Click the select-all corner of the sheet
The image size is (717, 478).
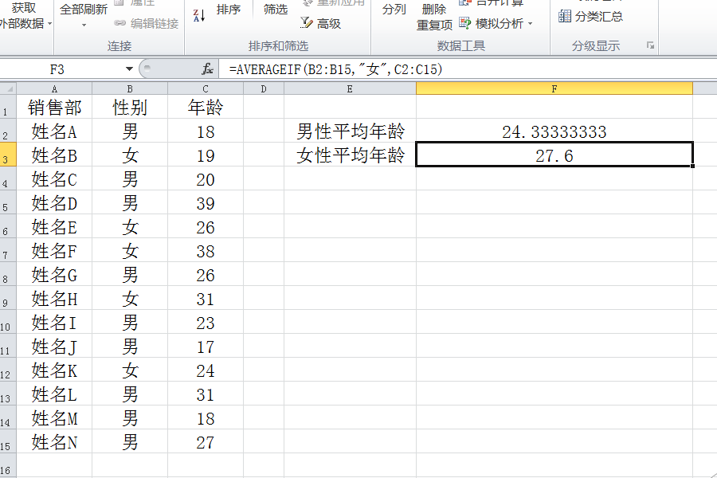pos(8,88)
